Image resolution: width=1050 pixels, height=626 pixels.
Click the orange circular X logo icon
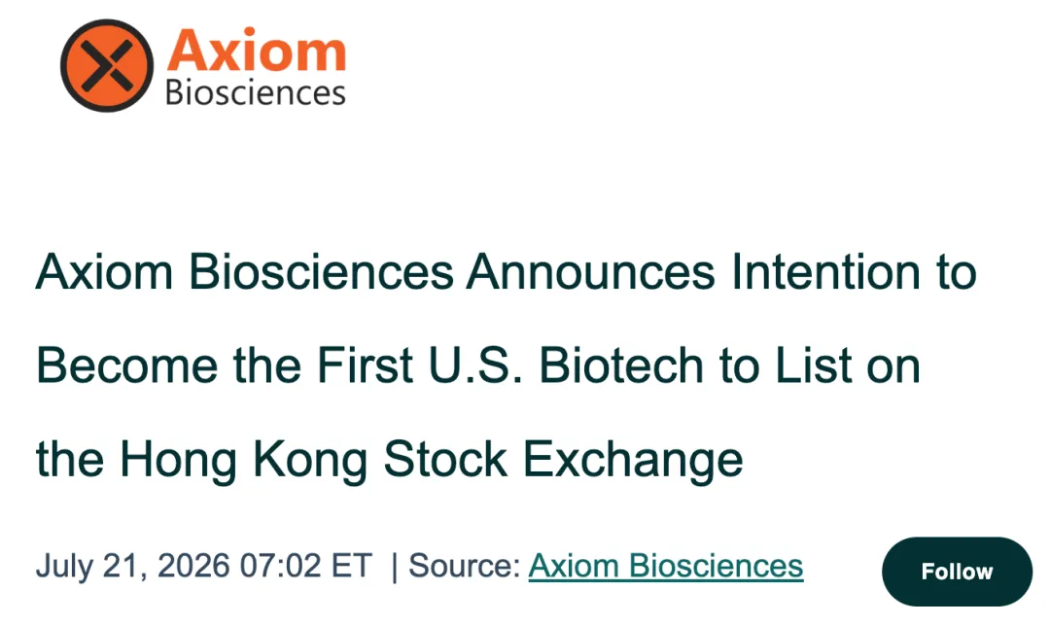(x=107, y=65)
